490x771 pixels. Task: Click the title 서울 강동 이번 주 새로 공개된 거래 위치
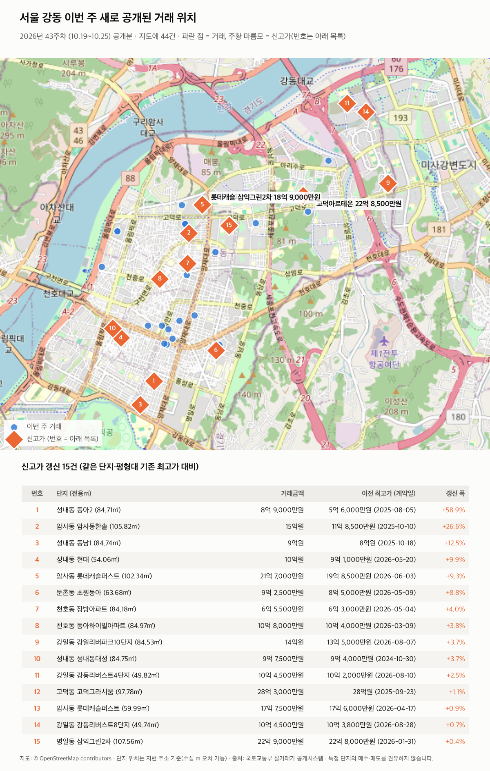click(108, 18)
